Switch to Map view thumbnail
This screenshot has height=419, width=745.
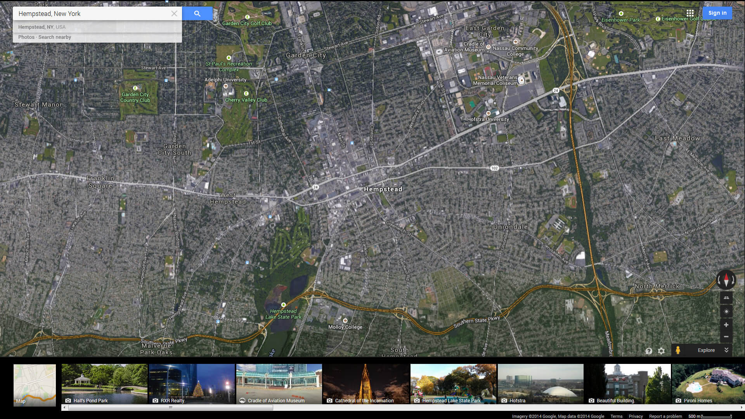35,385
